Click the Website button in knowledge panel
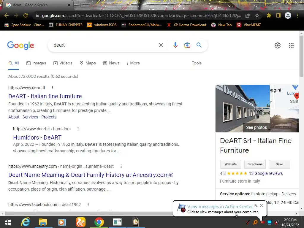Viewport: 304px width, 228px height. coord(230,164)
